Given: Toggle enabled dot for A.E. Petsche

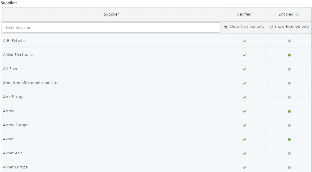Looking at the screenshot, I should (x=289, y=41).
